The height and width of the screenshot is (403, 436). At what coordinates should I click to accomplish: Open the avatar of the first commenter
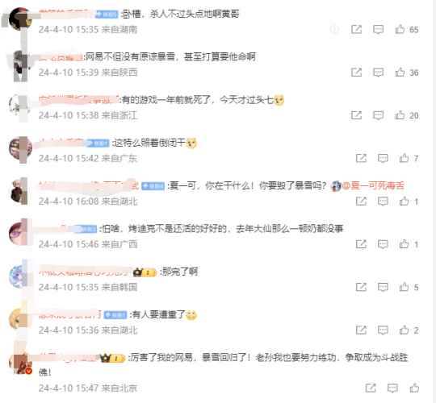(20, 19)
